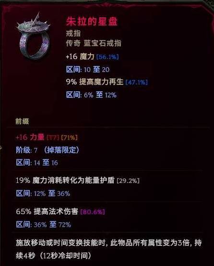Select the 区间: 6% 至 12% range line
Screen dimensions: 214x266
(91, 95)
